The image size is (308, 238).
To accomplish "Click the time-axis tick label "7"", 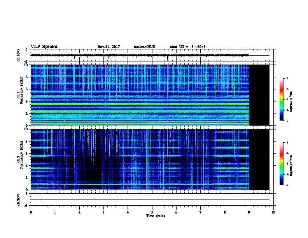I will (x=201, y=212).
